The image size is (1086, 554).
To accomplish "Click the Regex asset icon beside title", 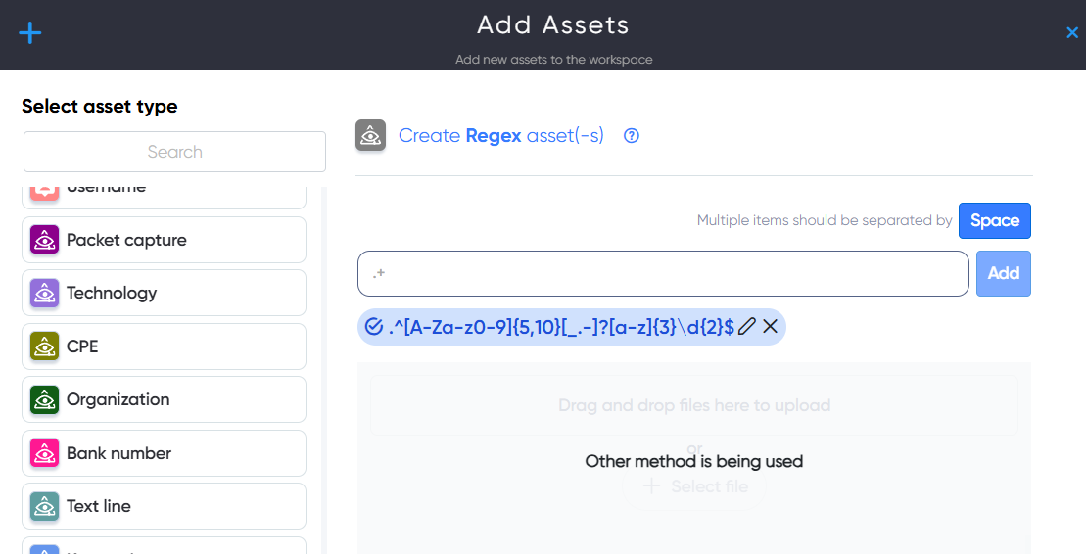I will point(370,135).
